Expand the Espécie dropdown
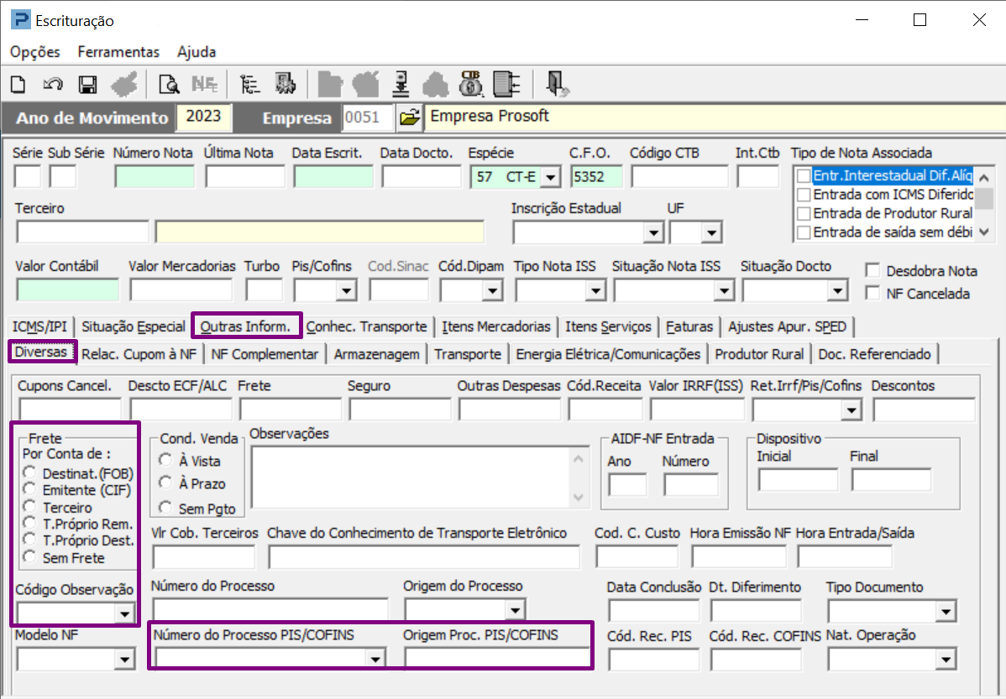 [550, 177]
